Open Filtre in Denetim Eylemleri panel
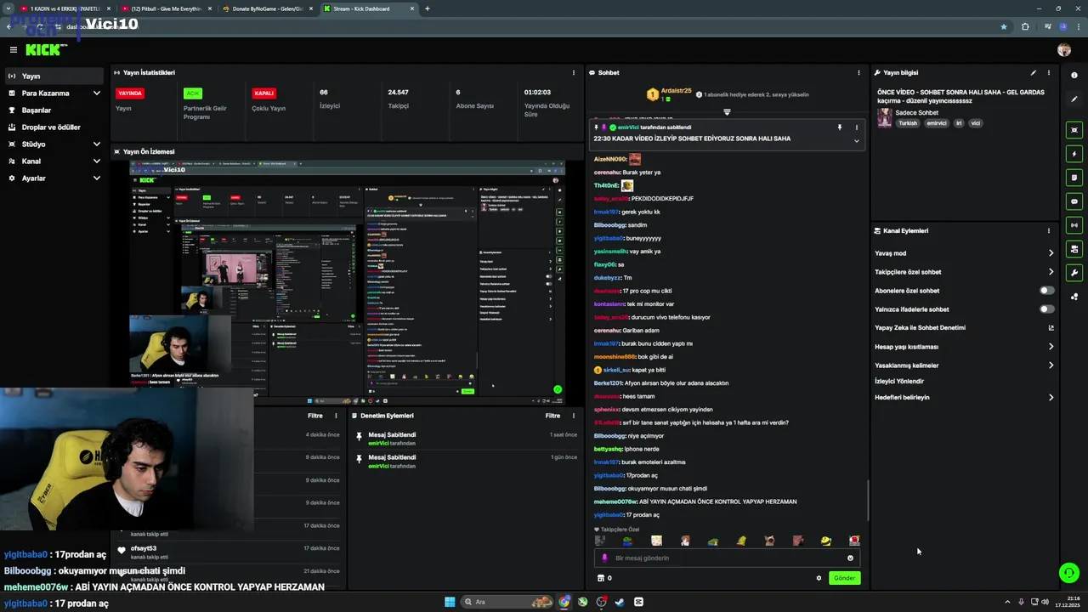The height and width of the screenshot is (612, 1088). pos(552,416)
